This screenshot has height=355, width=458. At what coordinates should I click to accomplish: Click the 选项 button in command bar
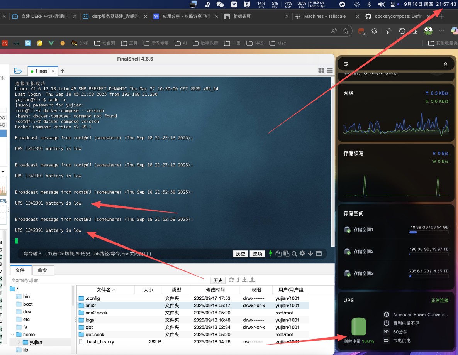[x=257, y=254]
